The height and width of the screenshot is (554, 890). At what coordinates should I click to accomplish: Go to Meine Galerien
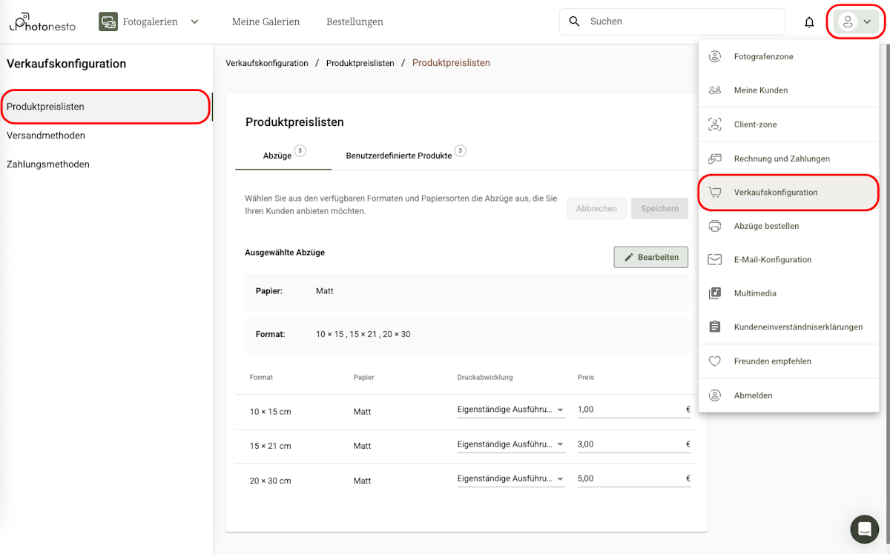[266, 21]
